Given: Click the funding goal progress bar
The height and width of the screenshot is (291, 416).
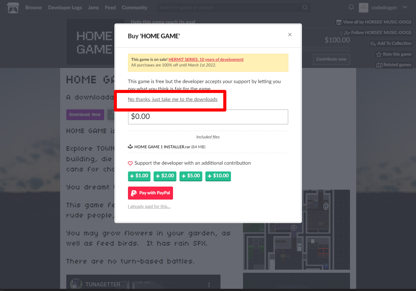Looking at the screenshot, I should 326,49.
